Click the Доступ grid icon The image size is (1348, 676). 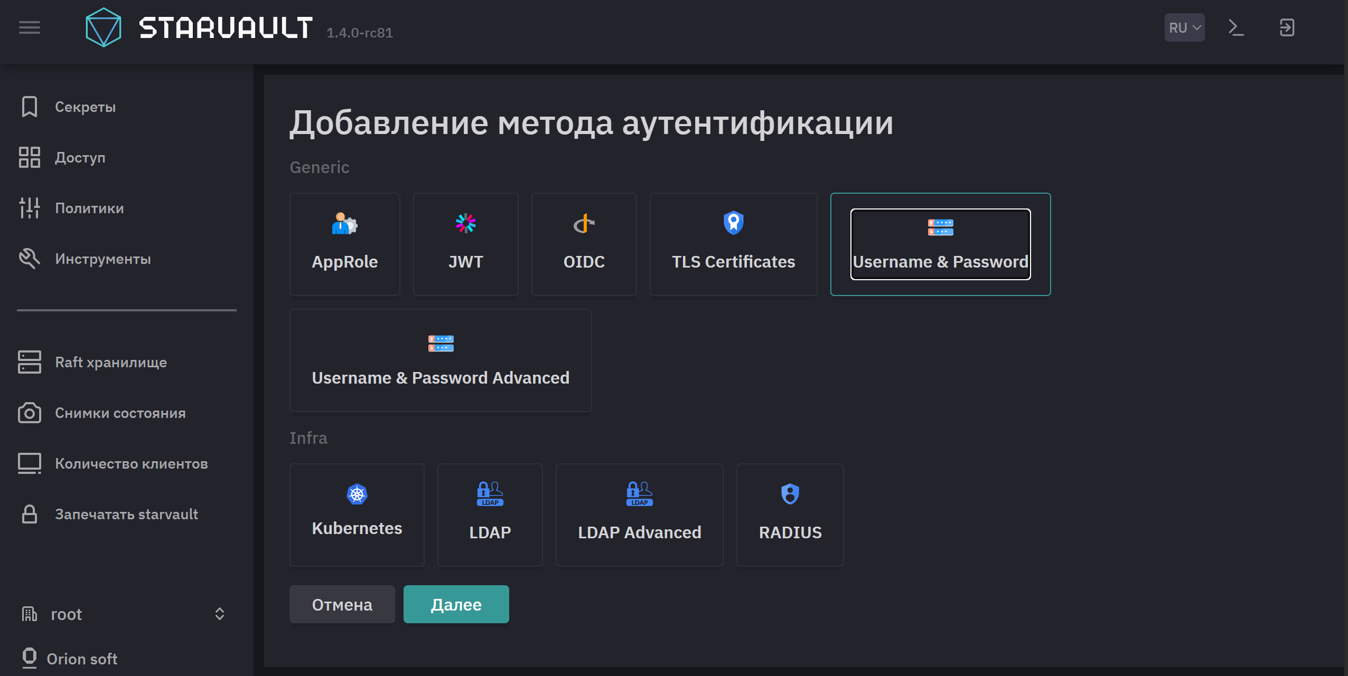pyautogui.click(x=30, y=157)
